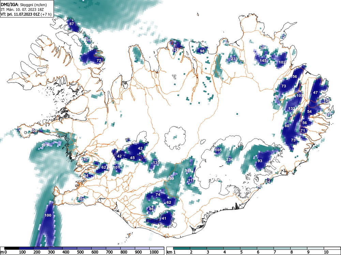Select the '5' label on km legend
This screenshot has width=341, height=255.
pyautogui.click(x=241, y=252)
